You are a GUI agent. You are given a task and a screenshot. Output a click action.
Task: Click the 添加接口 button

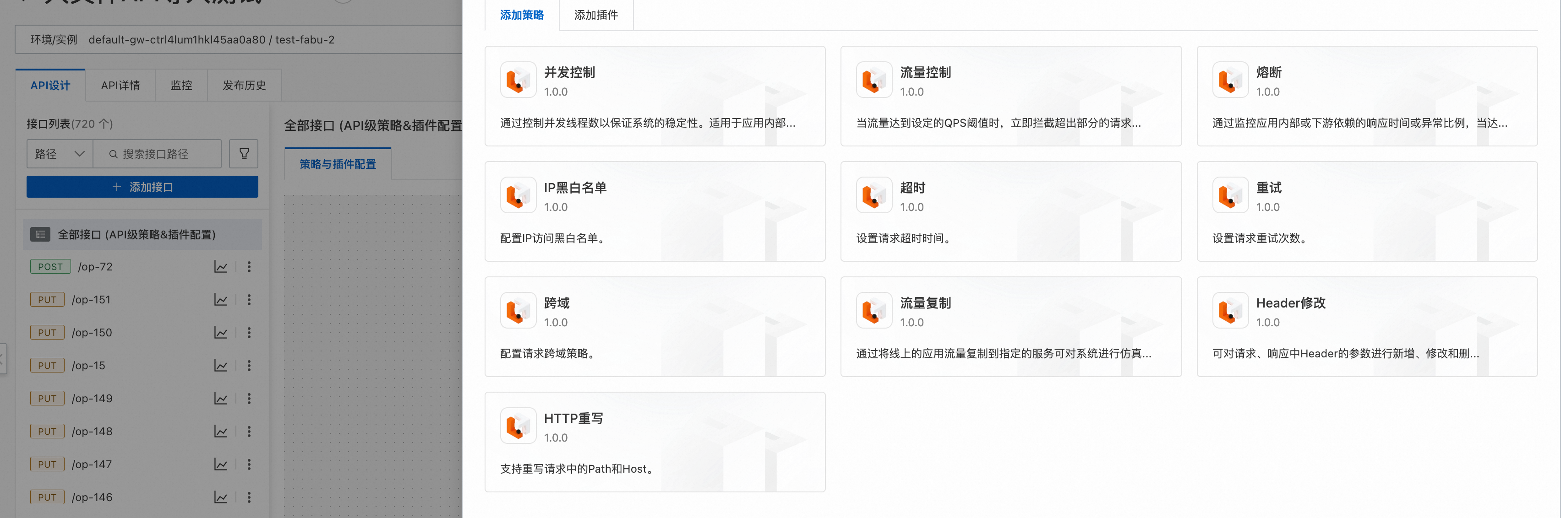pyautogui.click(x=142, y=187)
